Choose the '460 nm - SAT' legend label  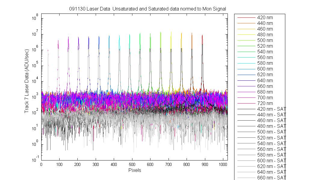coord(271,121)
